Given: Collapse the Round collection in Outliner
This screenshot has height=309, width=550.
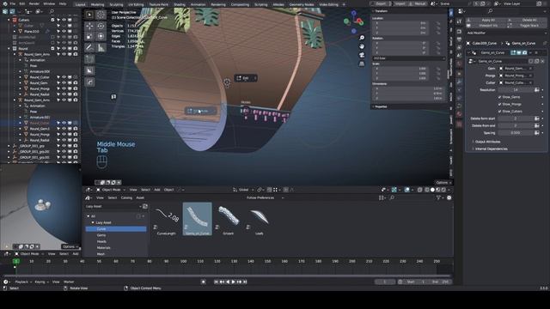Looking at the screenshot, I should tap(9, 49).
